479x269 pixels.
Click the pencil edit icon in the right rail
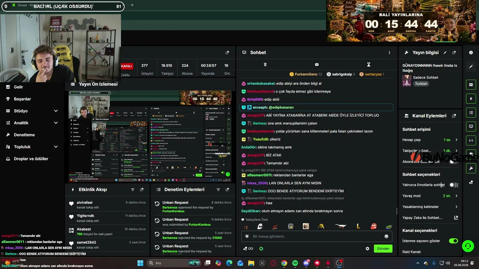tap(471, 67)
